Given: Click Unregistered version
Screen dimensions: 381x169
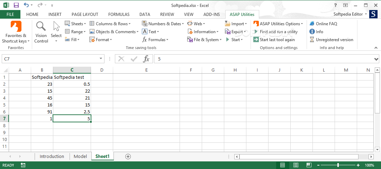Looking at the screenshot, I should [332, 40].
